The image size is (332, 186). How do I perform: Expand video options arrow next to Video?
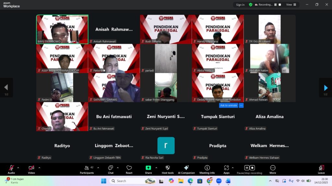[x=39, y=168]
